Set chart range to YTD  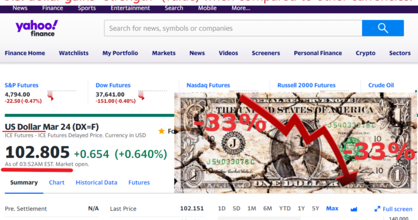[284, 208]
